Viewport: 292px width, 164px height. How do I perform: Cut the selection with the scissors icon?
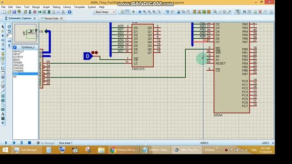click(x=178, y=12)
